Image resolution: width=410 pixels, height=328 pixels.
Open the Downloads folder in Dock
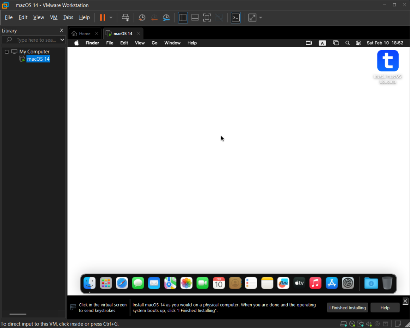(x=371, y=283)
